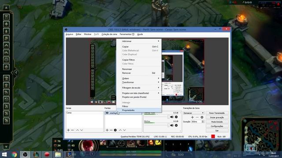
Task: Go up in the sidebar with the top arrow
Action: (x=6, y=7)
